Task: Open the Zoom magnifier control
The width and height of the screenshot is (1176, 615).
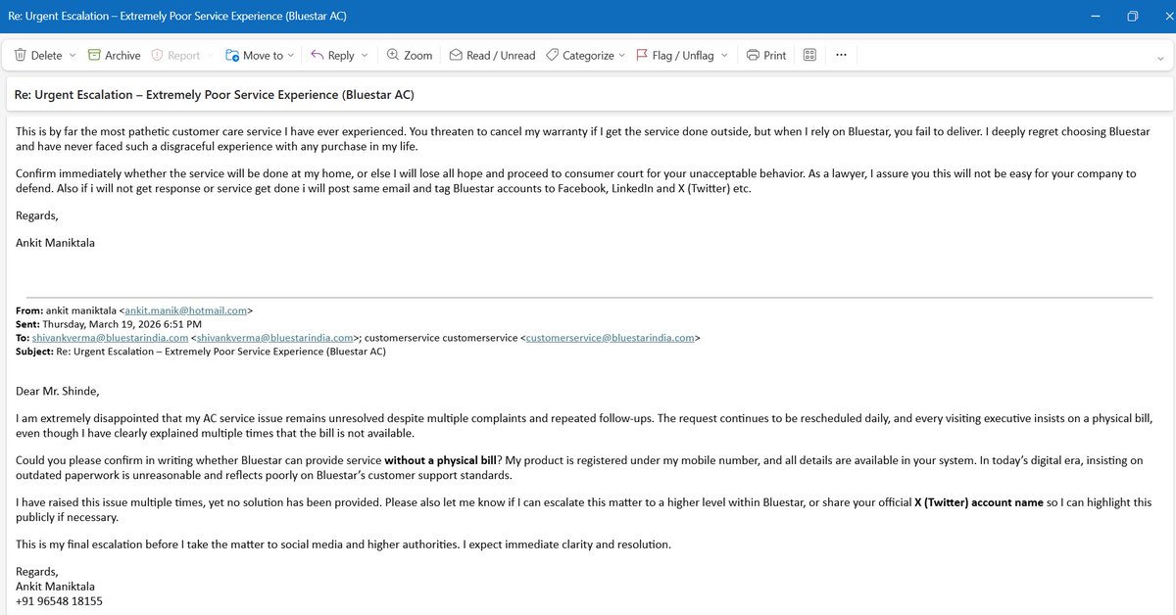Action: coord(409,56)
